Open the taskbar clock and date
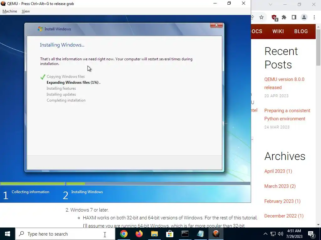 coord(294,234)
